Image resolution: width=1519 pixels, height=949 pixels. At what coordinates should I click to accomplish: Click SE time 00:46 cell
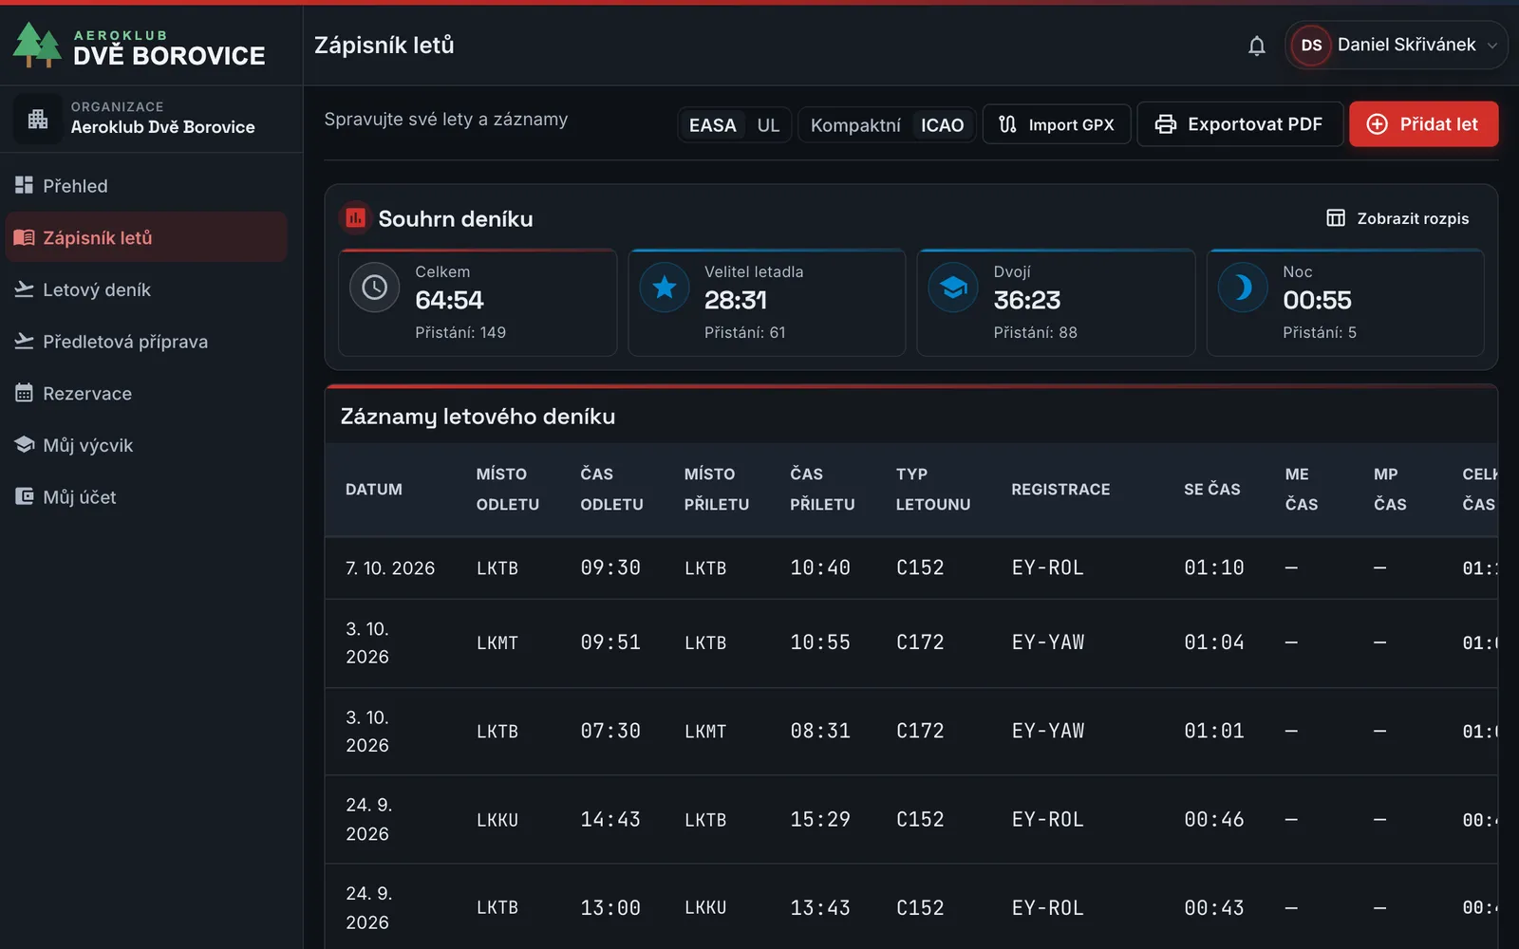pos(1214,819)
